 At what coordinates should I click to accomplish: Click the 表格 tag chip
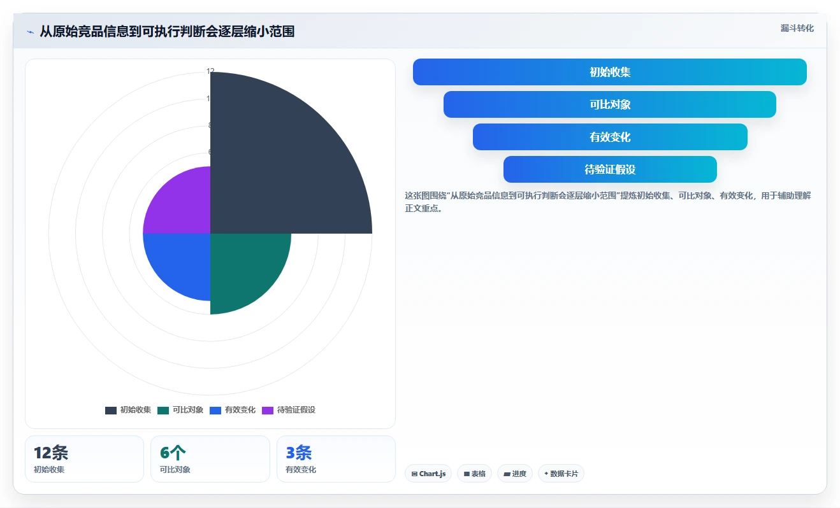[x=475, y=474]
